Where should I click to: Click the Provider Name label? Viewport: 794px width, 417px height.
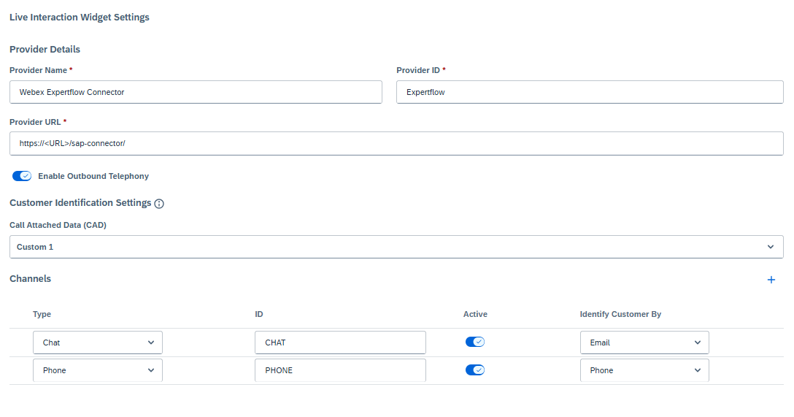click(x=39, y=70)
